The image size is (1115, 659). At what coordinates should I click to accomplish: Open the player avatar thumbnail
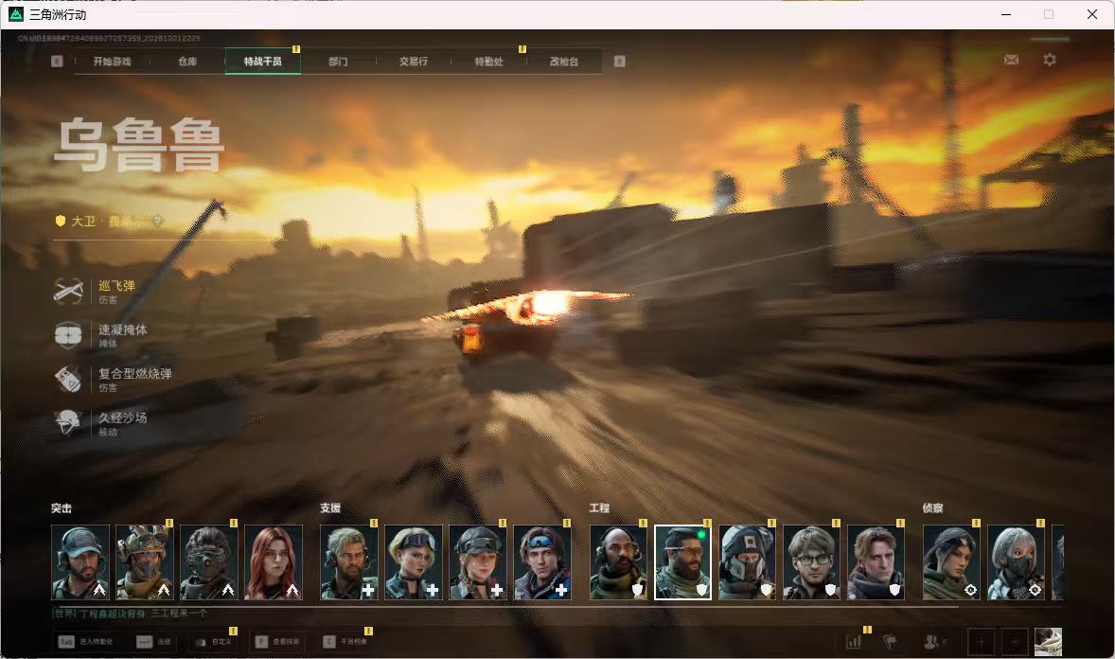1048,642
